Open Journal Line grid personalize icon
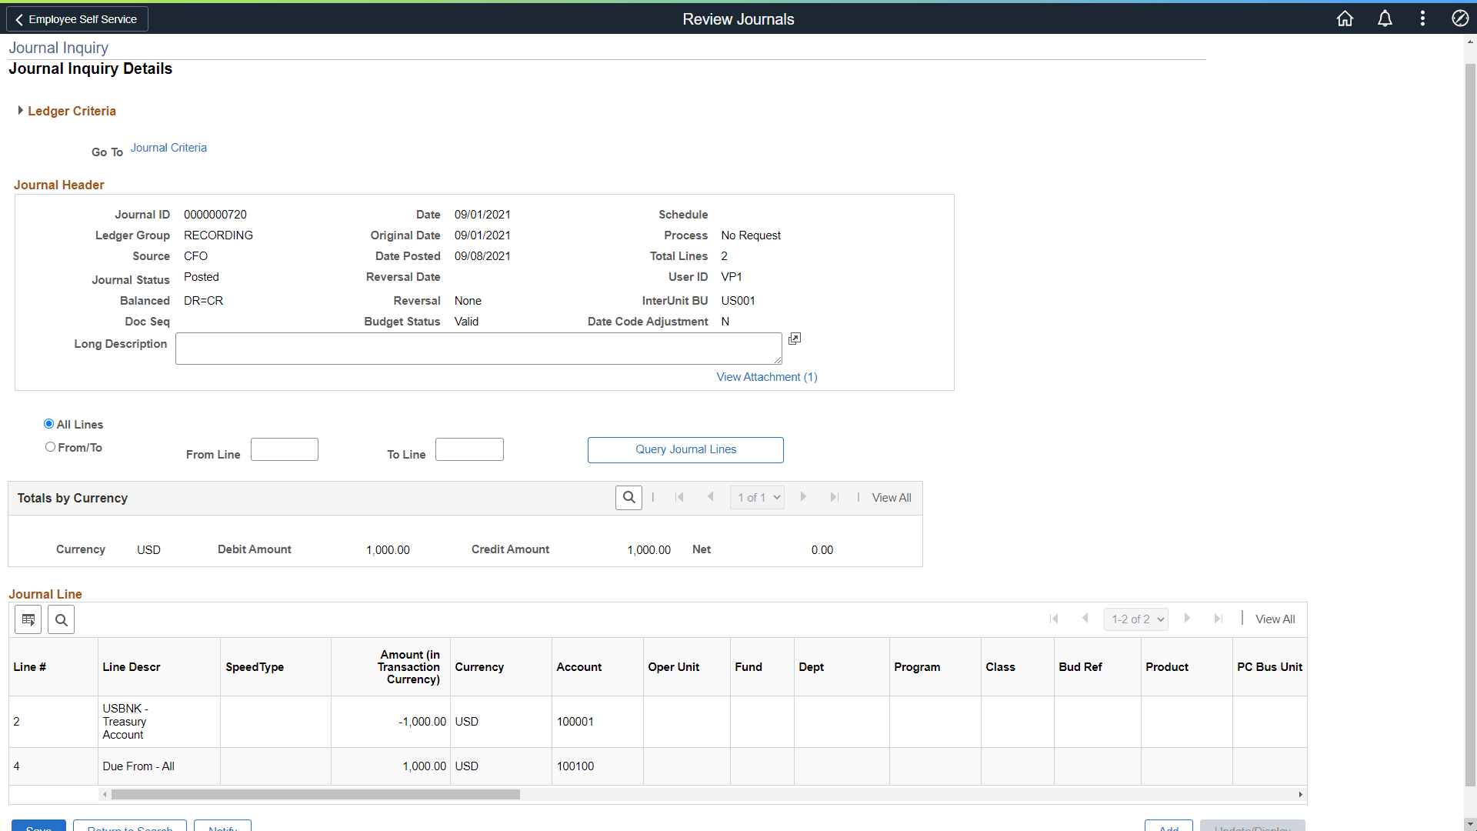 point(28,619)
